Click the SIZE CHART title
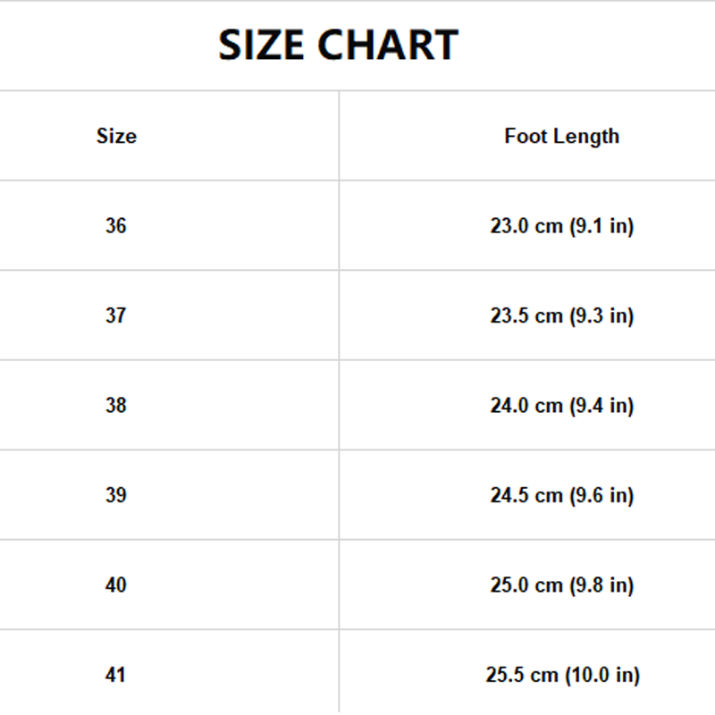Image resolution: width=715 pixels, height=715 pixels. (x=338, y=45)
